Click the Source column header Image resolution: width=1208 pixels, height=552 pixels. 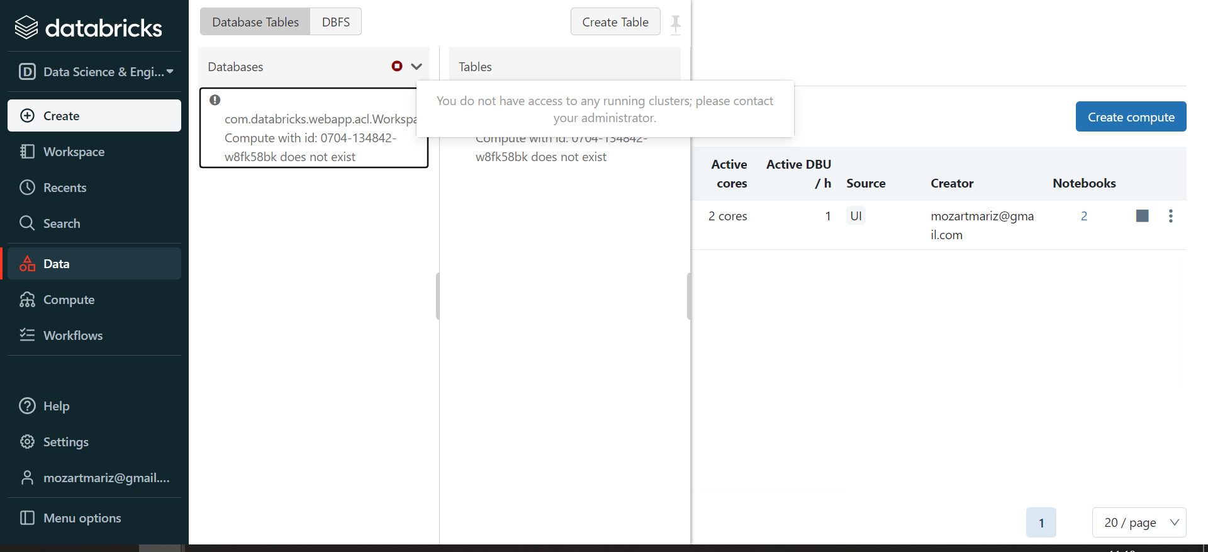point(866,183)
